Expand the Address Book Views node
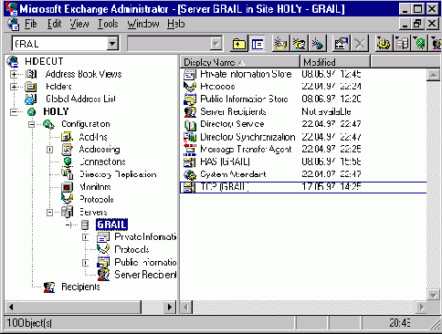Screen dimensions: 442x334 click(14, 74)
